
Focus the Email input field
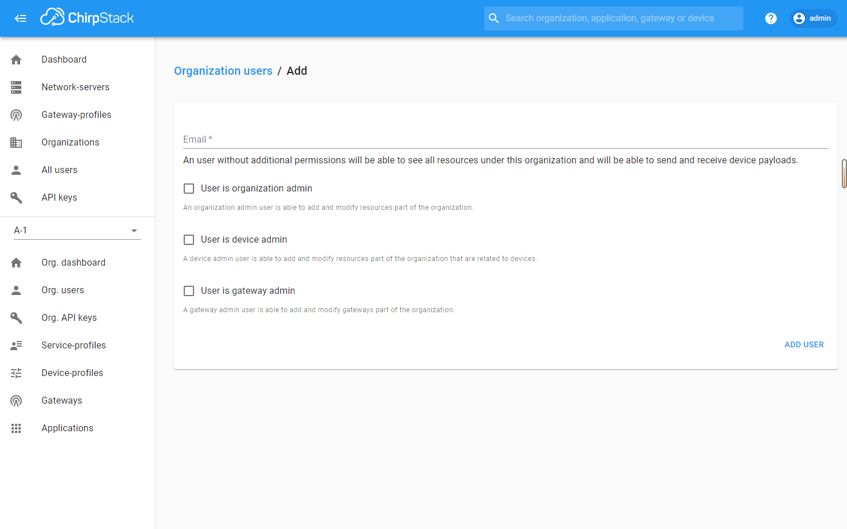pos(505,139)
